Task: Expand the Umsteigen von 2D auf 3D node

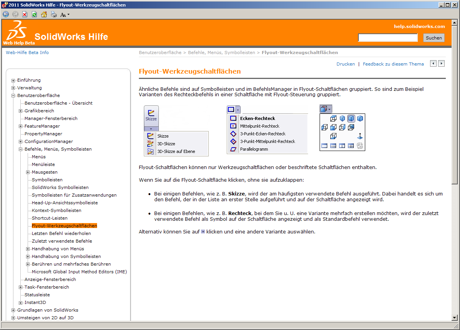Action: coord(13,318)
